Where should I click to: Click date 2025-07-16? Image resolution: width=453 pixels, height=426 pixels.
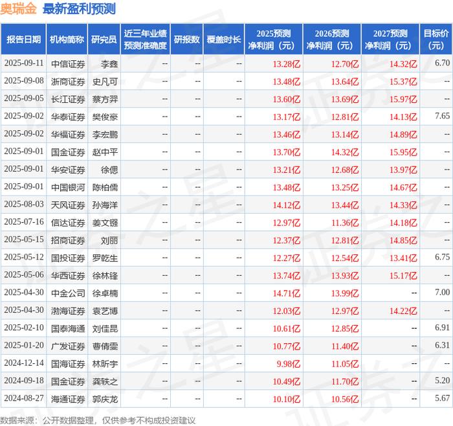[24, 222]
